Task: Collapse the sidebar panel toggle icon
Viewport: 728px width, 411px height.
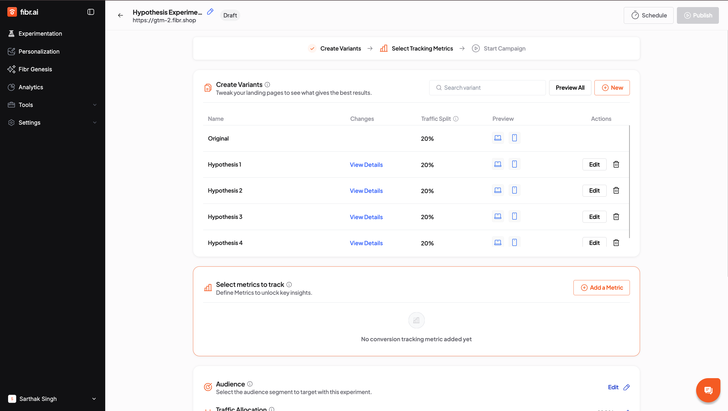Action: [91, 12]
